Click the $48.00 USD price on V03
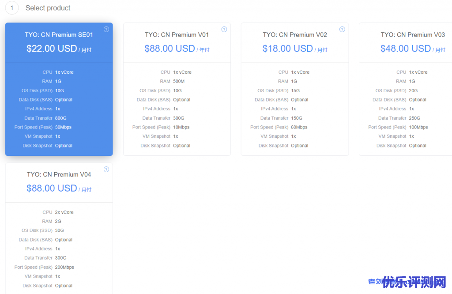The width and height of the screenshot is (452, 294). tap(406, 49)
